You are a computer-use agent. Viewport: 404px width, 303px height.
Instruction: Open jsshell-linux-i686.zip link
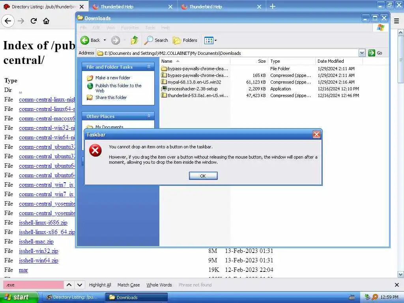pos(43,223)
